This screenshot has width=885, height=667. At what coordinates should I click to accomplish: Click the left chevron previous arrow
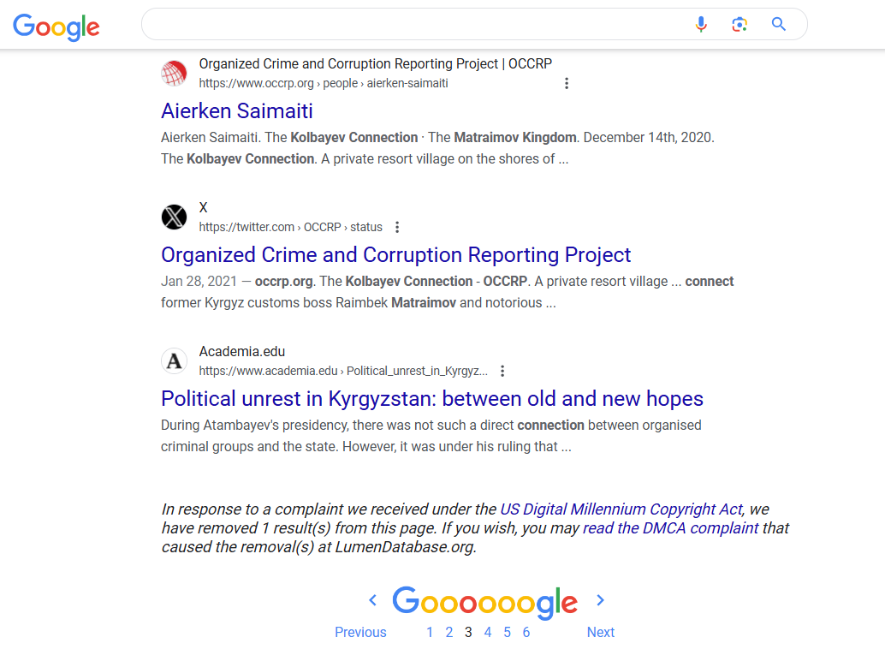(x=372, y=600)
